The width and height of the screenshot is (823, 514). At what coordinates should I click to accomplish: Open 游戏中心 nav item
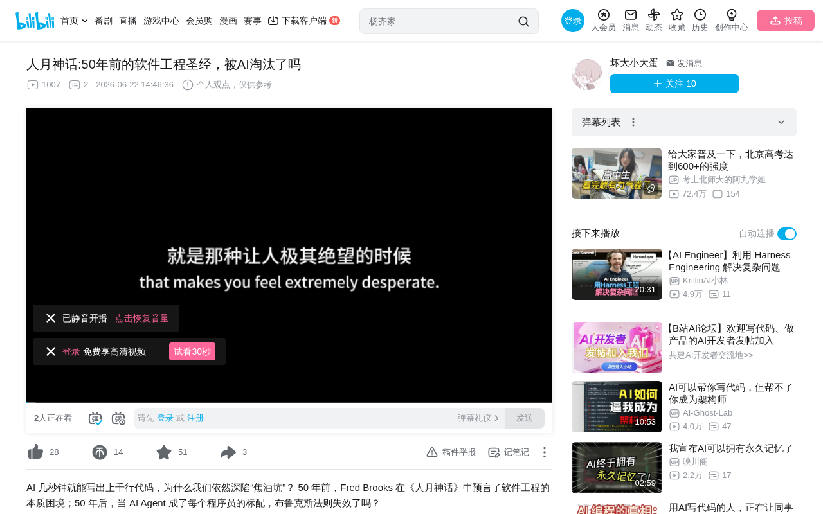coord(161,21)
